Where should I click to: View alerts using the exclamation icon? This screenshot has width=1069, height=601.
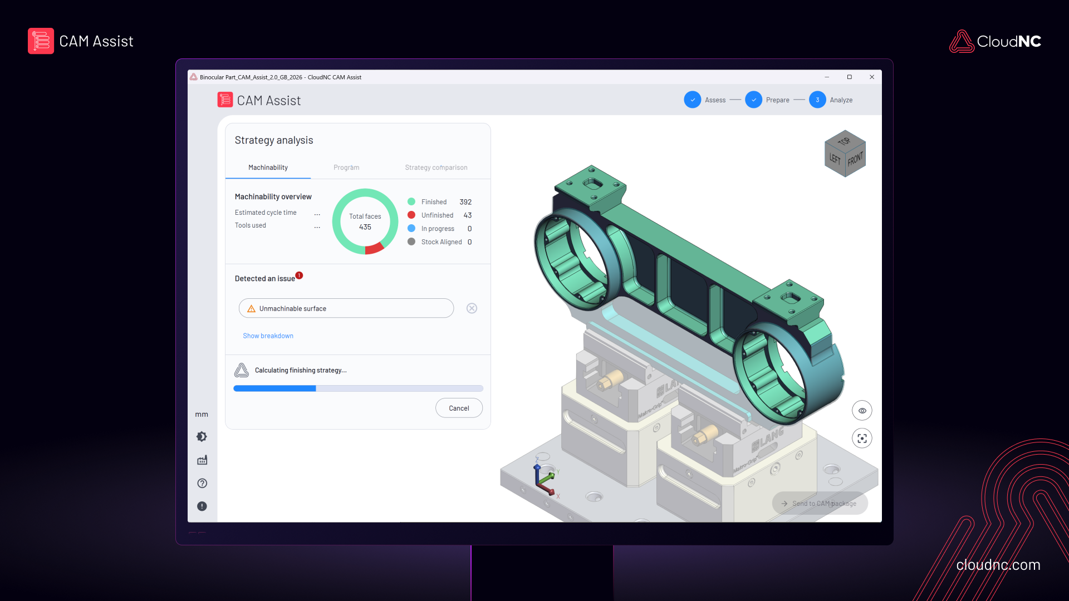point(202,506)
